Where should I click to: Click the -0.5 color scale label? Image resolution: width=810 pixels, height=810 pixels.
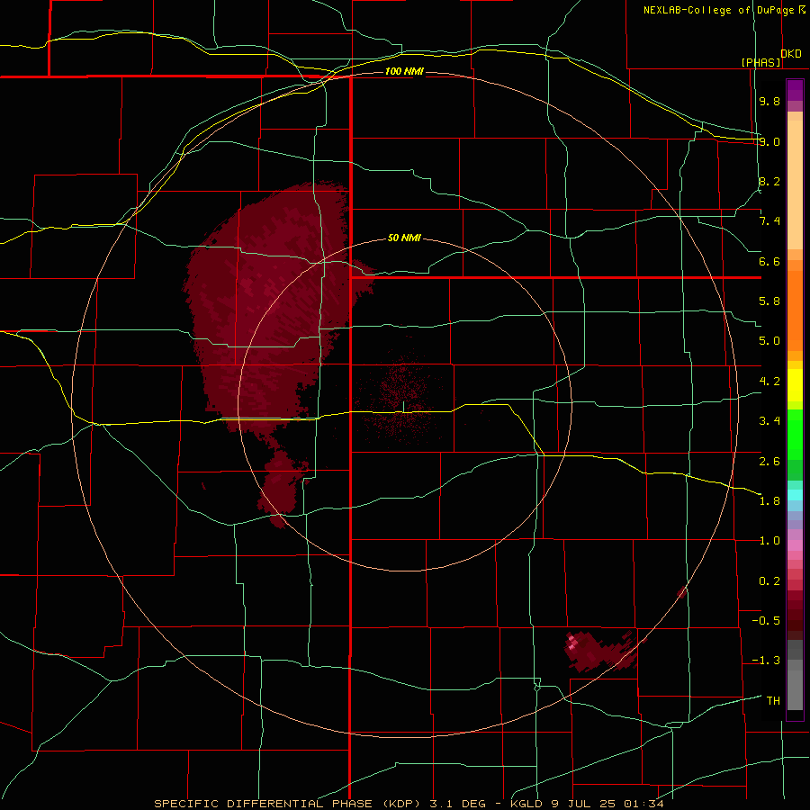click(x=766, y=621)
